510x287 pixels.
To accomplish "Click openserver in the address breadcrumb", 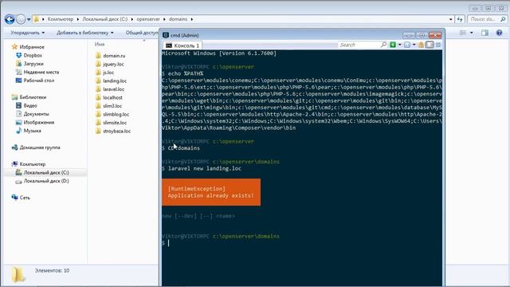I will (x=148, y=19).
